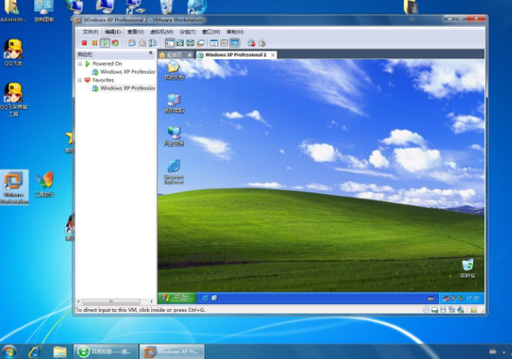Click the sound device icon in VMware status bar
This screenshot has width=512, height=359.
pyautogui.click(x=460, y=309)
